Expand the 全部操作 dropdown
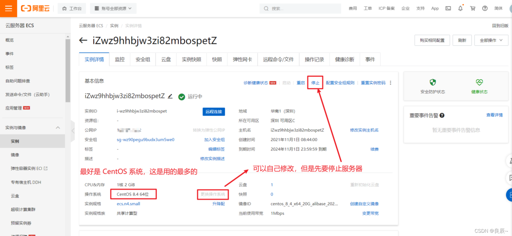Screen dimensions: 512x236 click(x=491, y=40)
